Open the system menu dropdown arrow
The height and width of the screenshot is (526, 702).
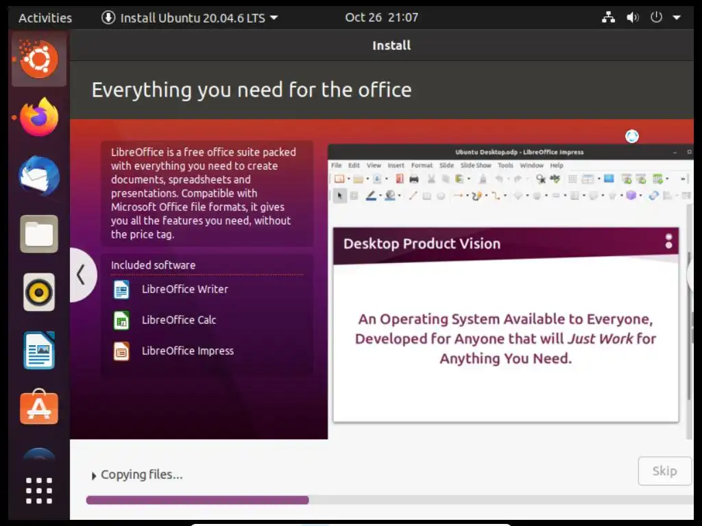pyautogui.click(x=677, y=17)
